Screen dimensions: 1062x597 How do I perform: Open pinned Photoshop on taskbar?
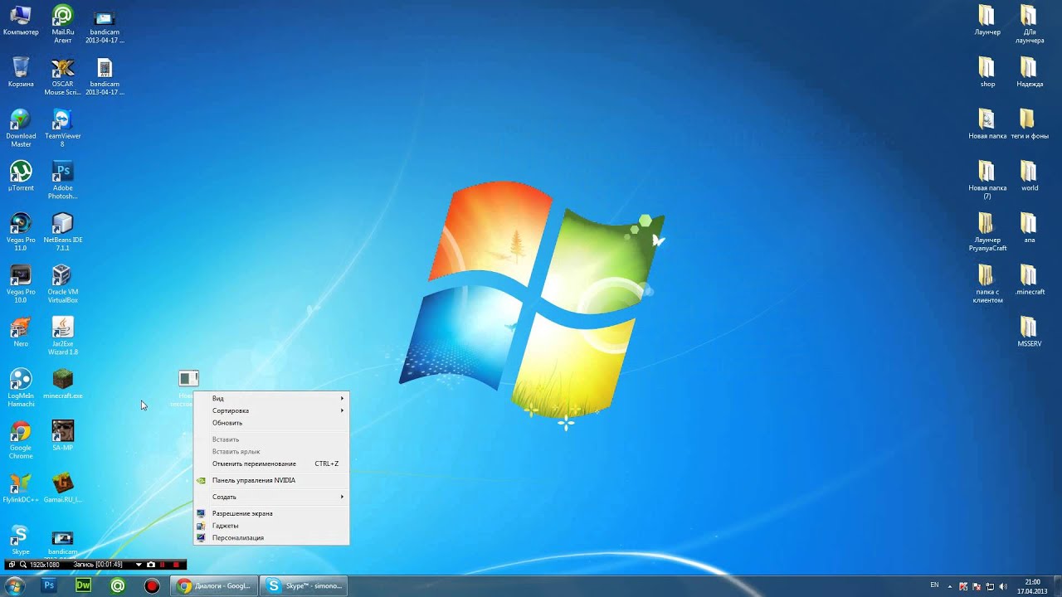coord(49,586)
